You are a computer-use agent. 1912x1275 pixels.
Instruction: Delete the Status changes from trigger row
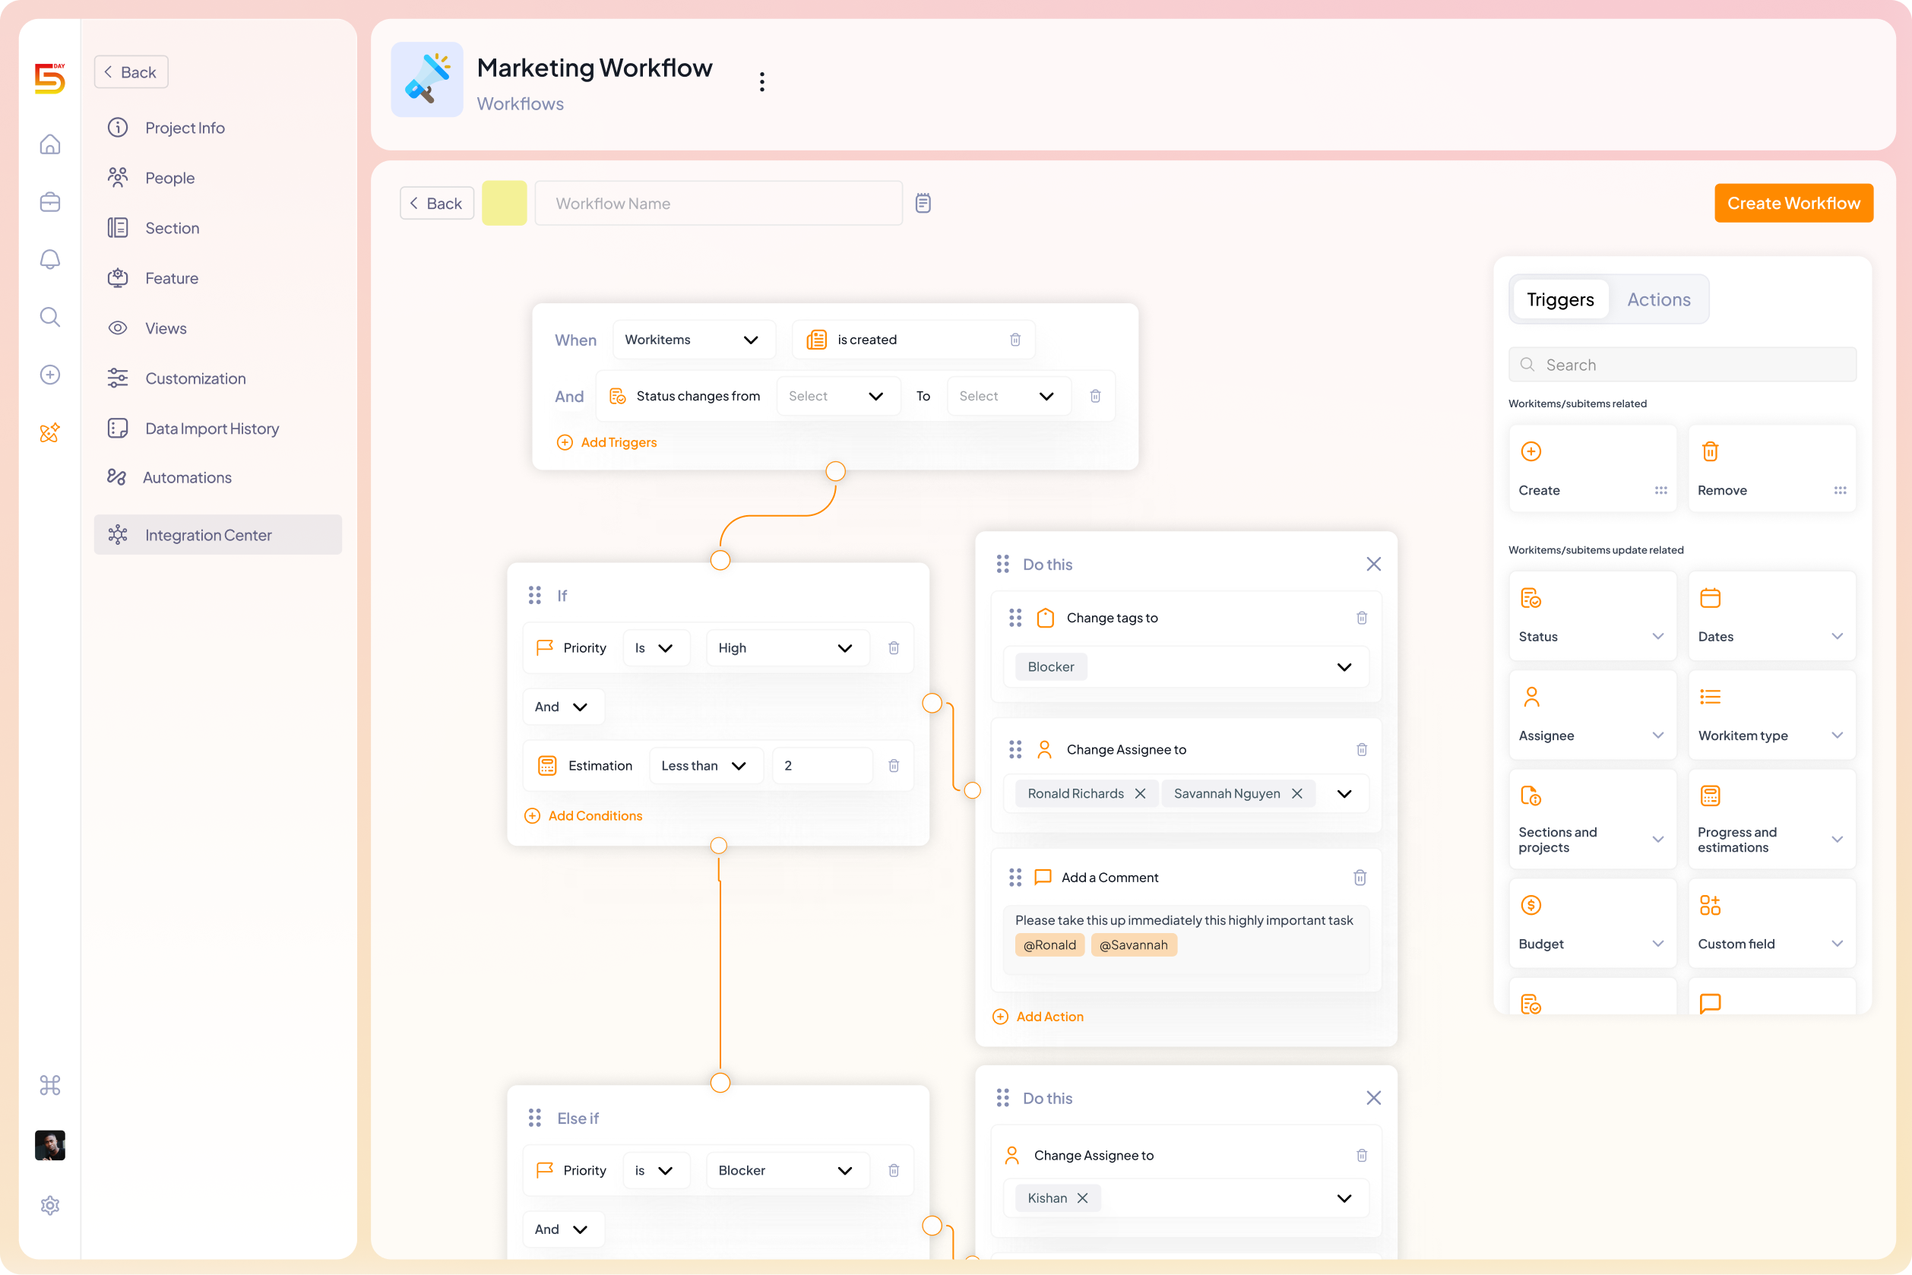(x=1094, y=396)
